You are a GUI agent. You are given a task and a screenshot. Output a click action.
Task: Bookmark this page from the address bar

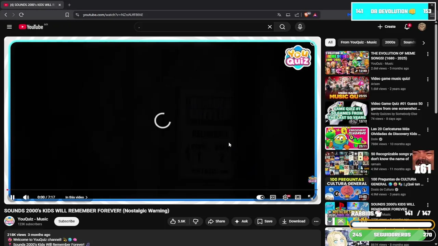[67, 15]
